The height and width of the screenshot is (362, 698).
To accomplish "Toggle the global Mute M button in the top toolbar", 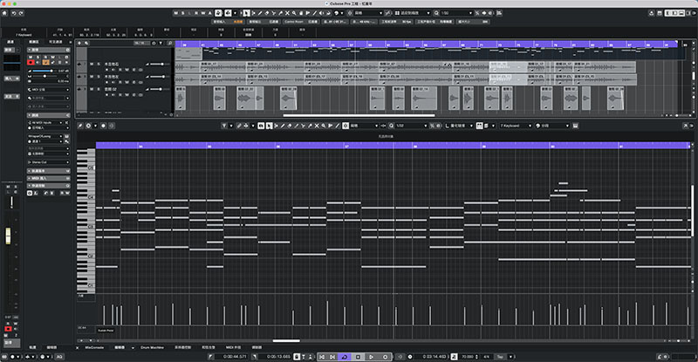I will point(176,13).
